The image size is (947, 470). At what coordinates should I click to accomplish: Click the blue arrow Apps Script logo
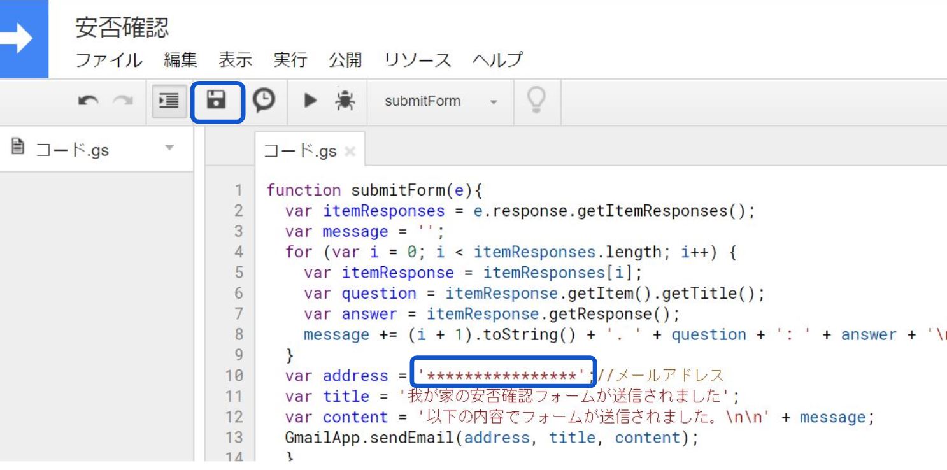(x=24, y=39)
